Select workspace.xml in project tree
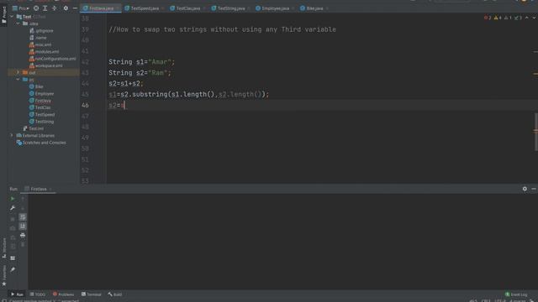Screen dimensions: 538x302 (x=45, y=65)
